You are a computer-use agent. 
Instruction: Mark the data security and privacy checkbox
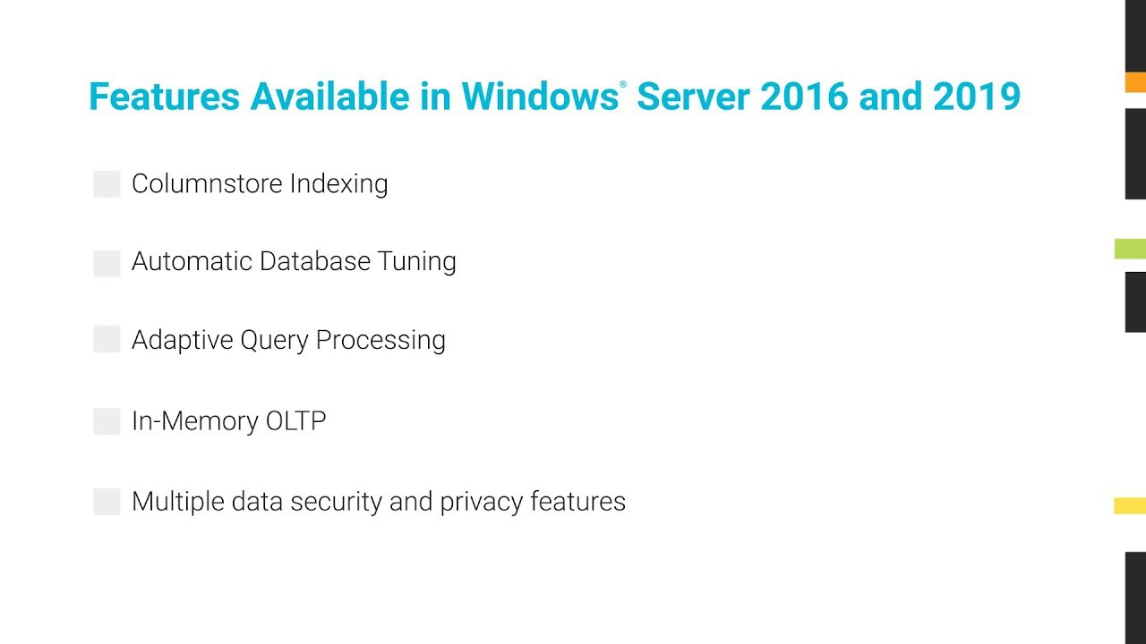pyautogui.click(x=107, y=502)
